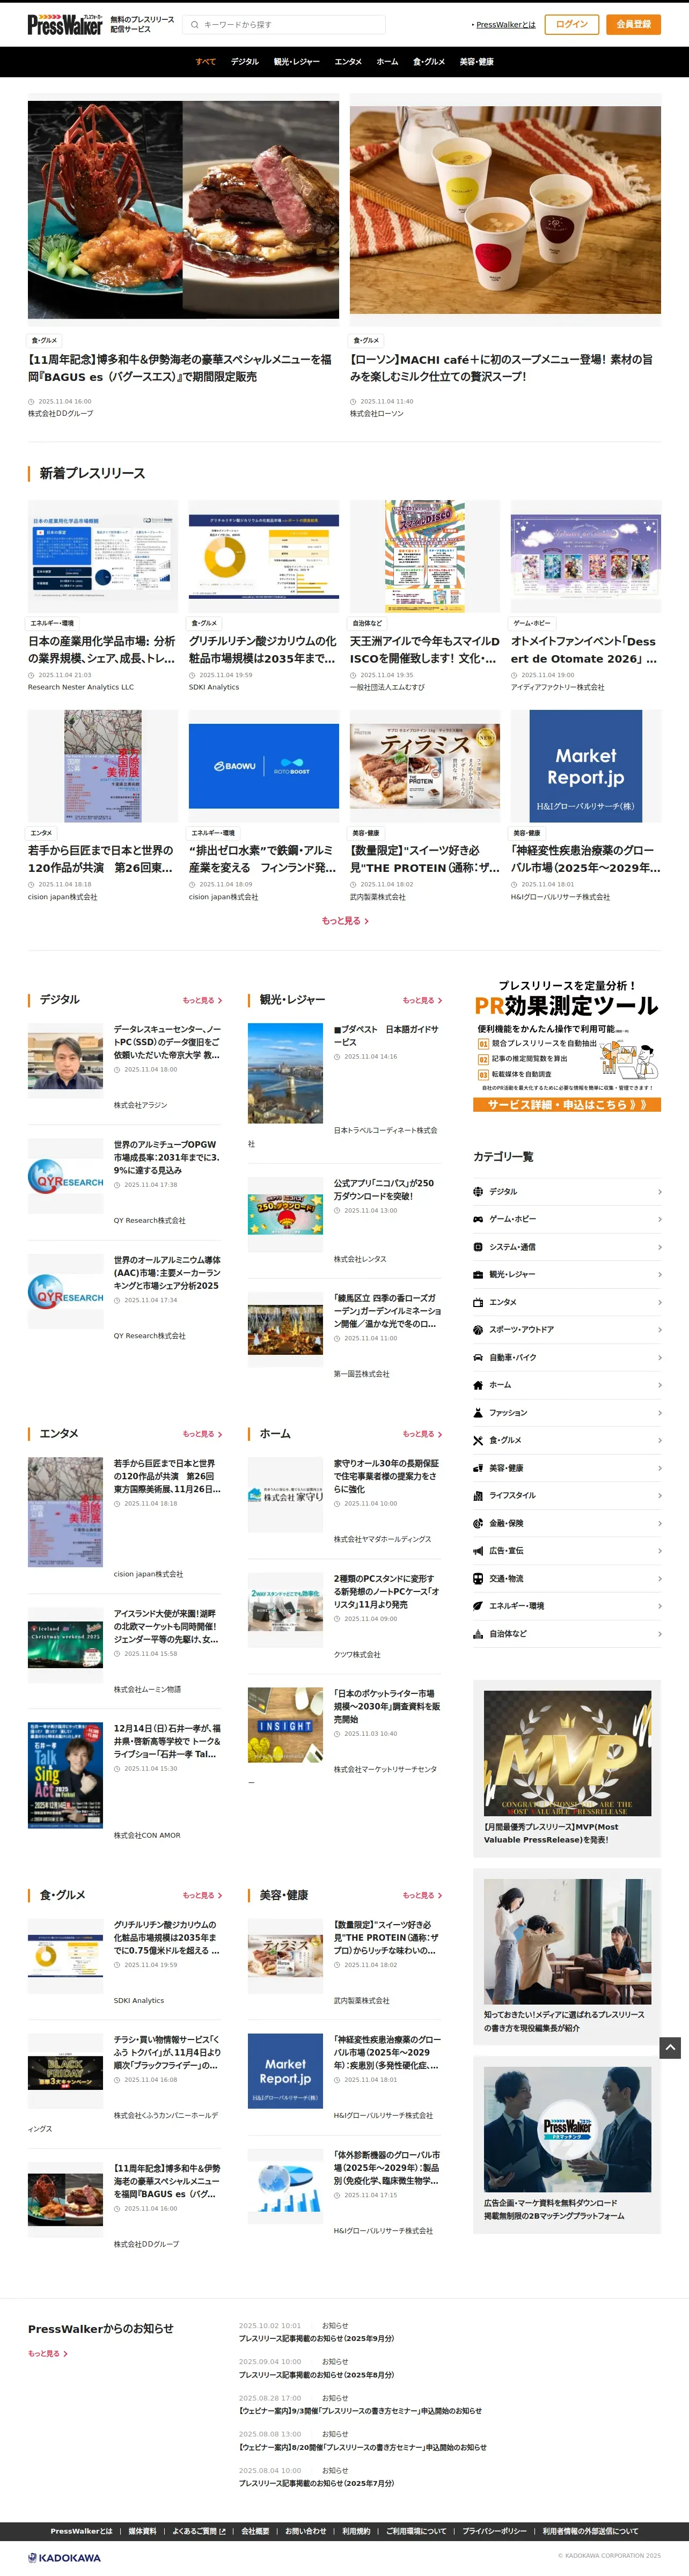Click the システム・通信 category icon

click(478, 1247)
